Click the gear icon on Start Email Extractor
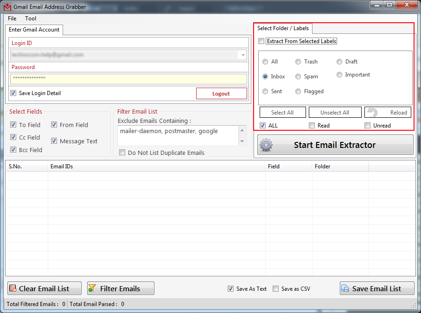421x313 pixels. (266, 145)
